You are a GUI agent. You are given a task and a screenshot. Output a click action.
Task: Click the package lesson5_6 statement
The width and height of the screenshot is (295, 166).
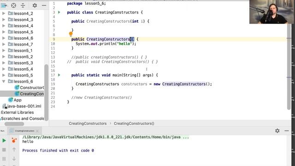[86, 3]
